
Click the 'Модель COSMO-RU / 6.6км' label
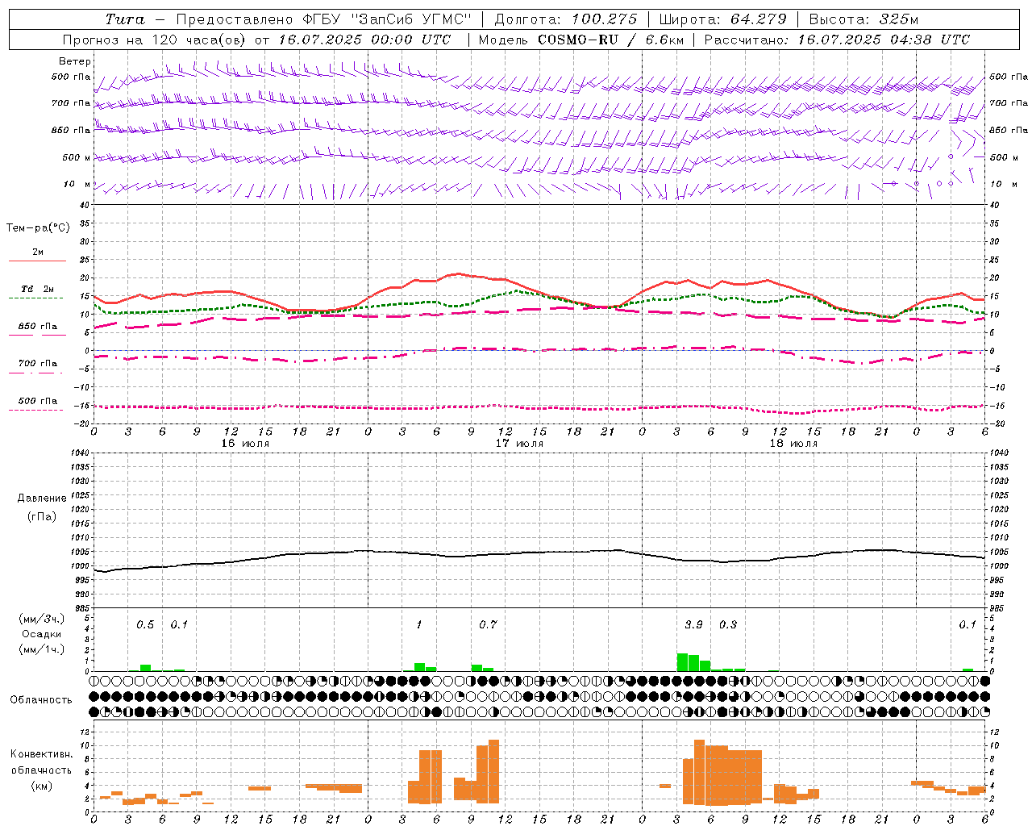click(581, 40)
